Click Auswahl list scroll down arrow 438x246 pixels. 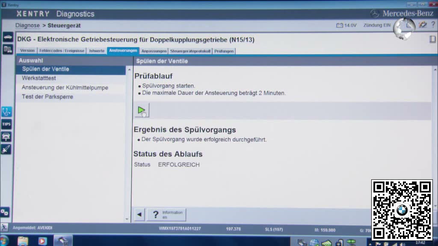[x=127, y=219]
